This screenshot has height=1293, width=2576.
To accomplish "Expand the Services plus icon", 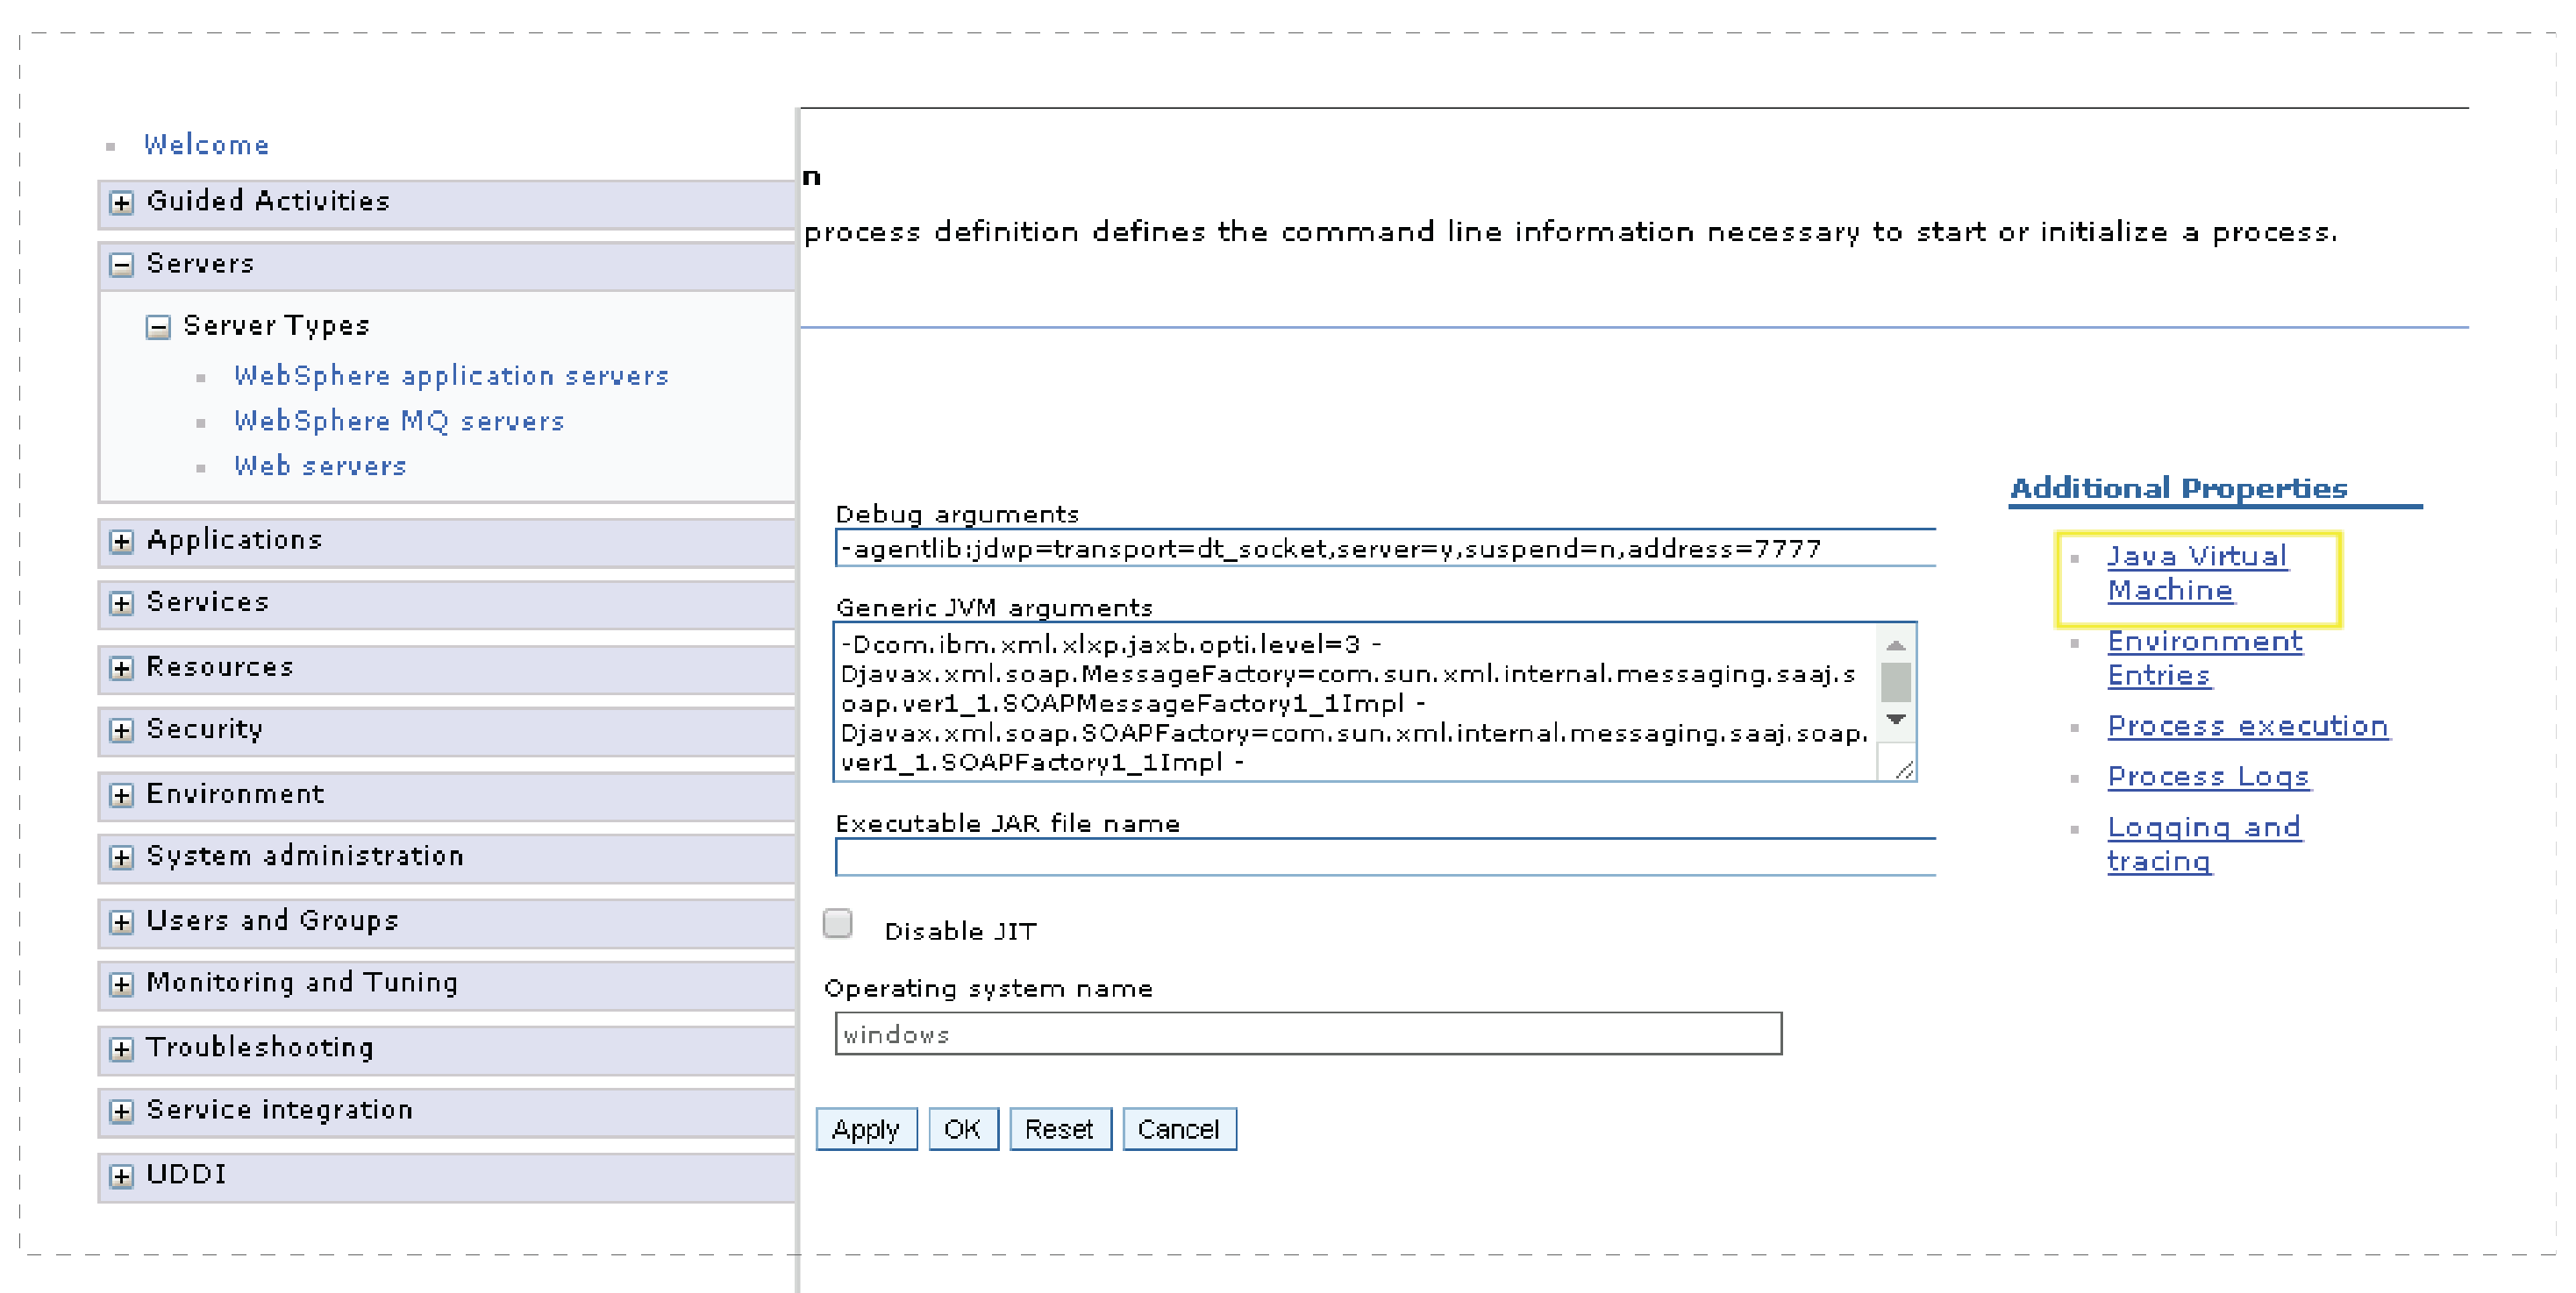I will pos(121,603).
